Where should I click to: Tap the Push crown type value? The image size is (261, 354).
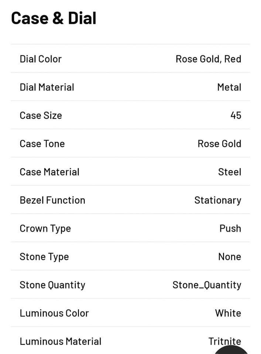[x=230, y=228]
